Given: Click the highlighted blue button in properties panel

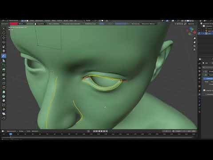Looking at the screenshot, I should point(208,78).
